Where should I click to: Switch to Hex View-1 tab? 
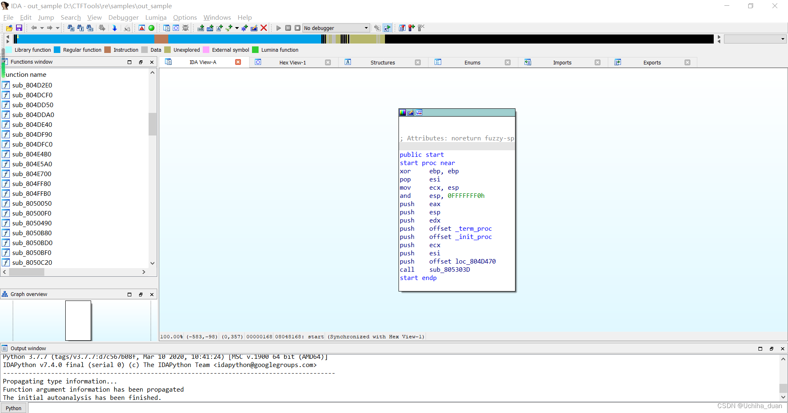tap(293, 62)
